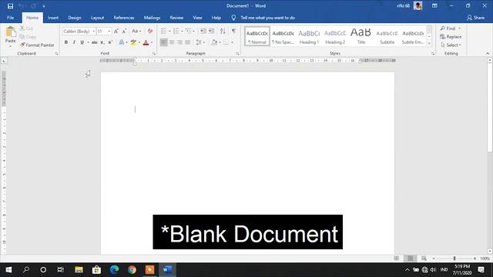Image resolution: width=493 pixels, height=277 pixels.
Task: Increase font size with Grow Font icon
Action: click(116, 31)
